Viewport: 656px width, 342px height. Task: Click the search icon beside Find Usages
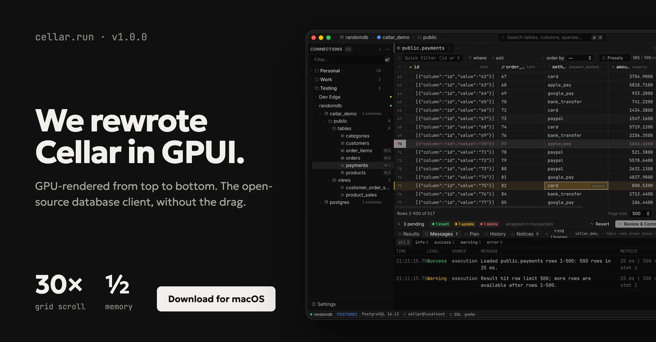pos(547,234)
